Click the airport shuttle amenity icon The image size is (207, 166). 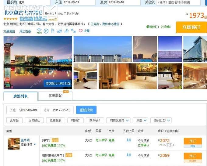(x=60, y=31)
